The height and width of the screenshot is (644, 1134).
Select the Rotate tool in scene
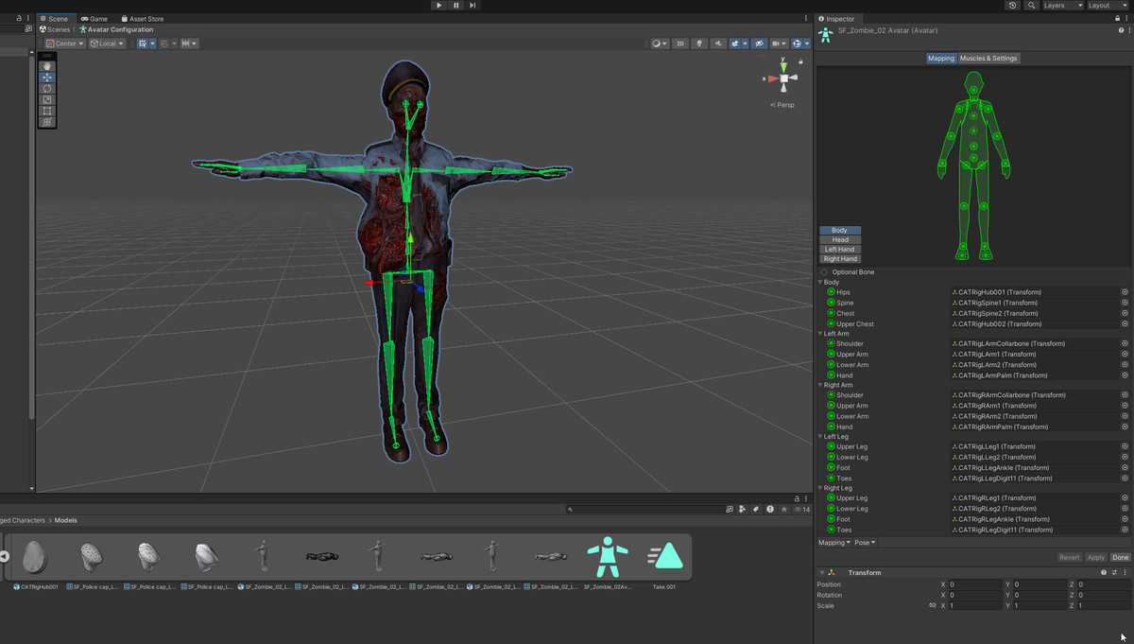click(x=47, y=89)
